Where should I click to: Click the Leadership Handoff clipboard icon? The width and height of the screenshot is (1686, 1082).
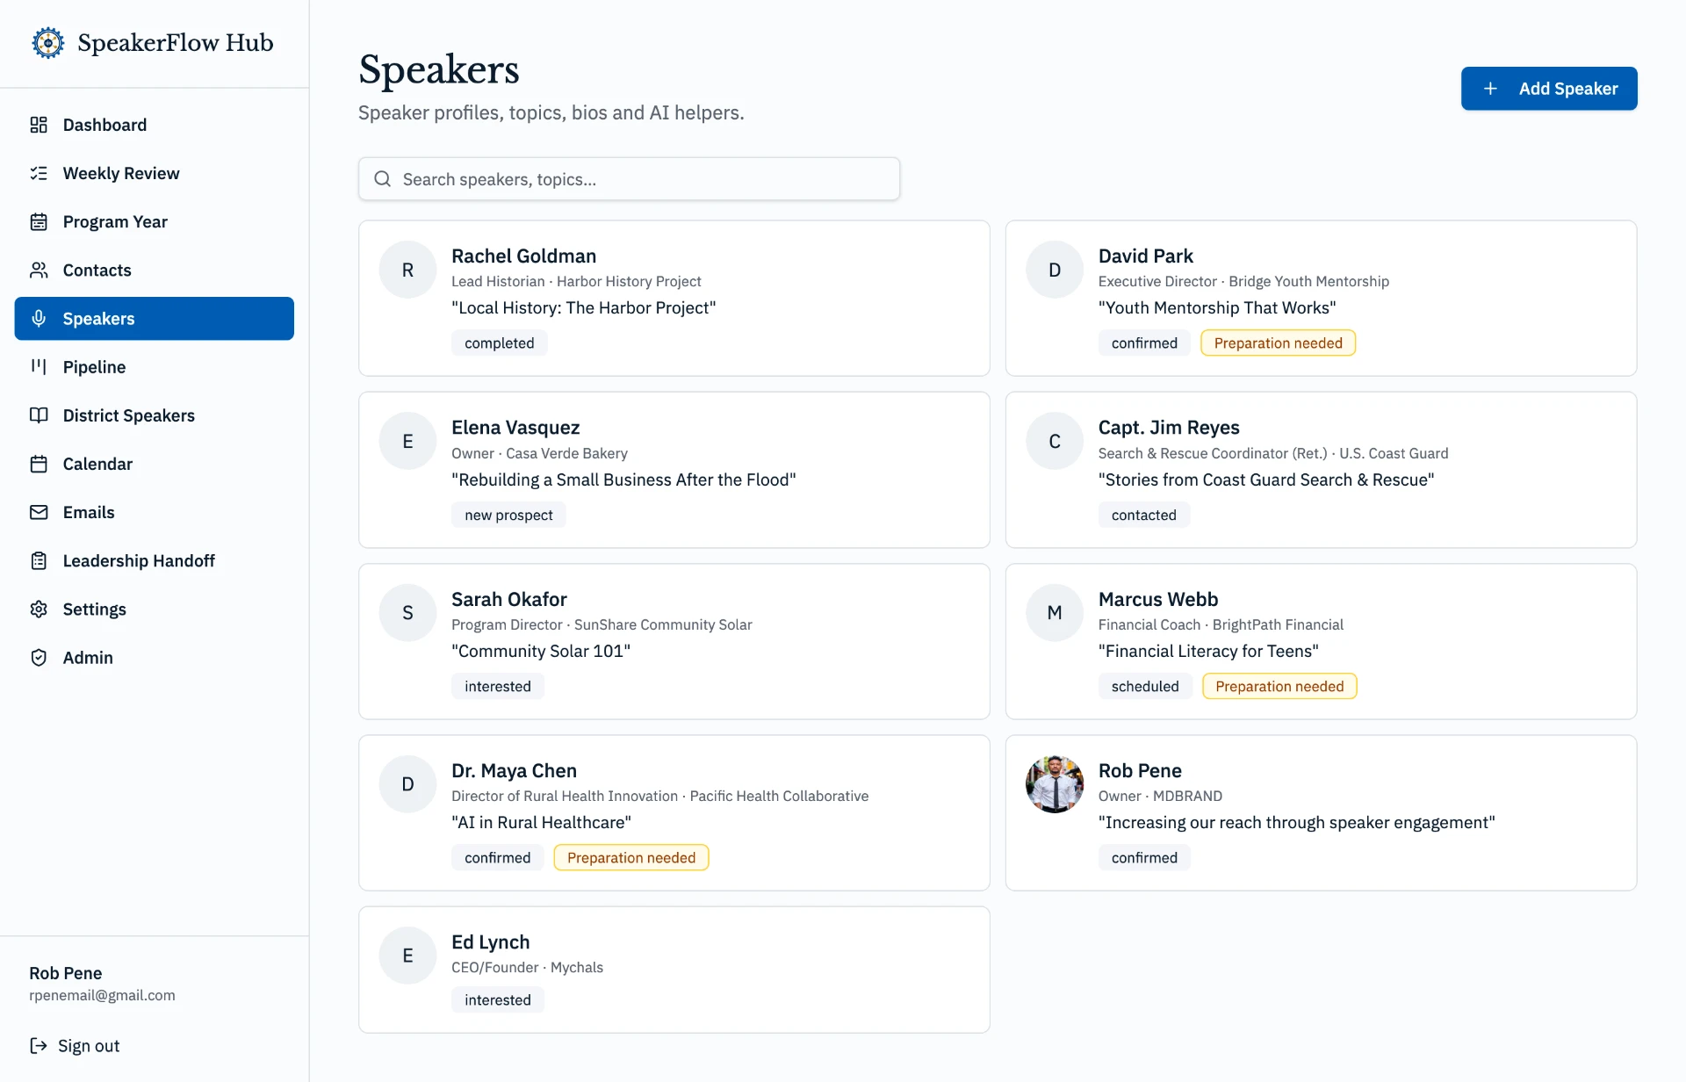click(39, 560)
